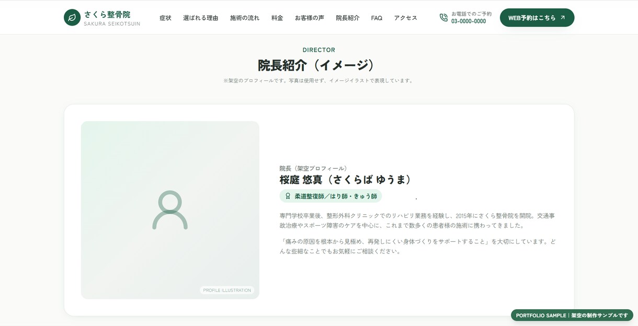Click the DIRECTOR section label
Screen dimensions: 638x326
tap(319, 50)
